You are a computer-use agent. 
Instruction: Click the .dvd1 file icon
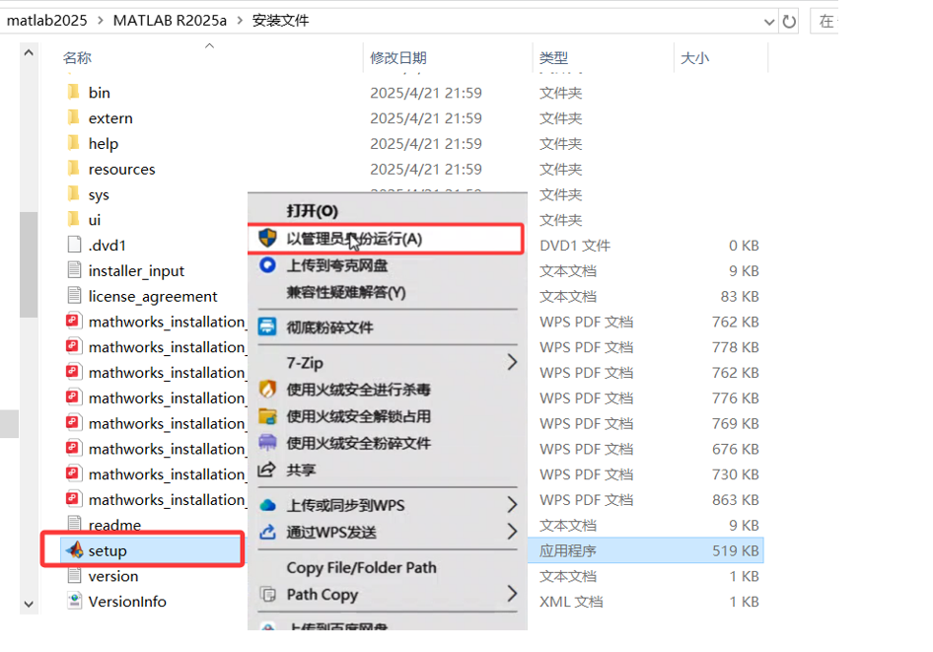[74, 245]
